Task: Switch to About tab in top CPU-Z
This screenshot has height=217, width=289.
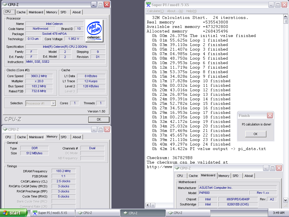Action: tap(76, 12)
